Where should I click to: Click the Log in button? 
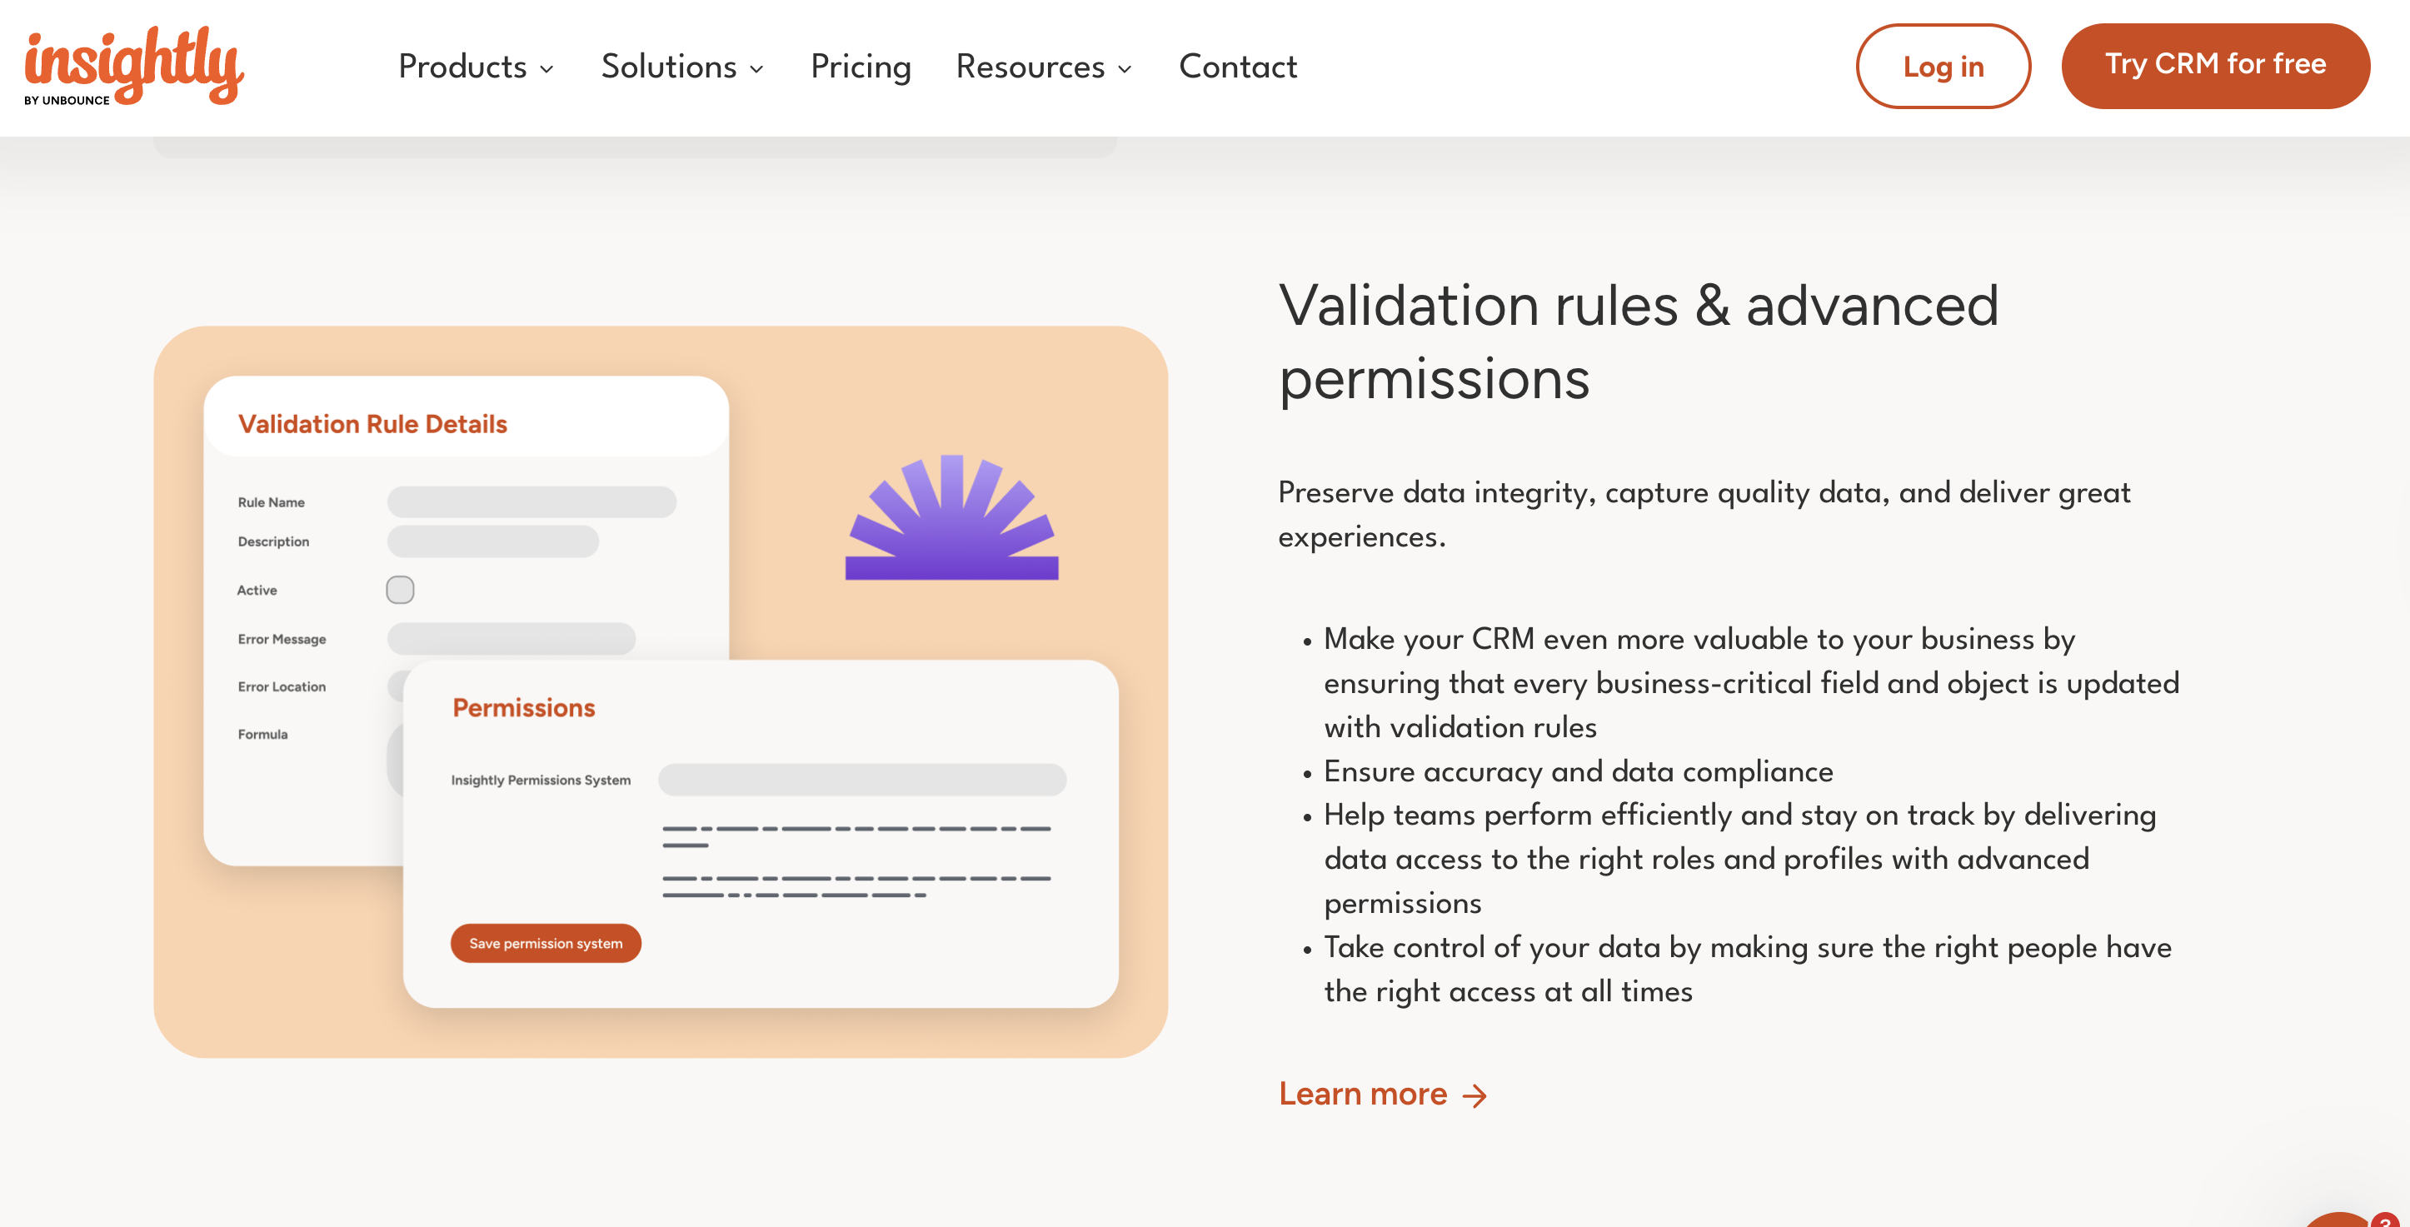[1942, 66]
